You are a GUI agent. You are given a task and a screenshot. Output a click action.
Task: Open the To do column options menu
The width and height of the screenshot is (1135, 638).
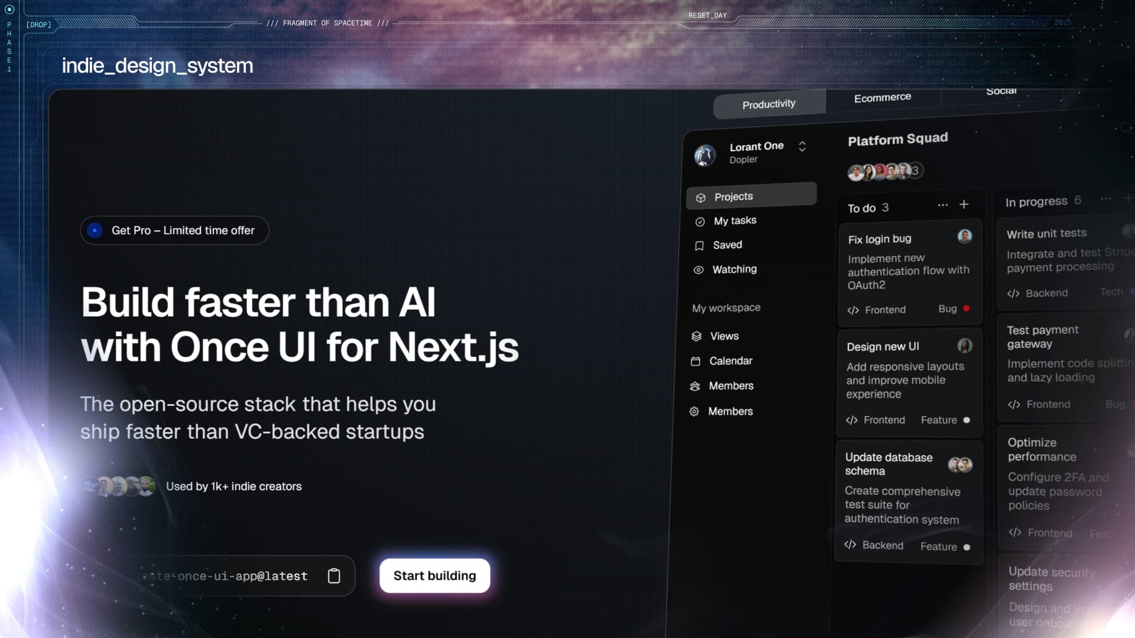click(x=943, y=205)
